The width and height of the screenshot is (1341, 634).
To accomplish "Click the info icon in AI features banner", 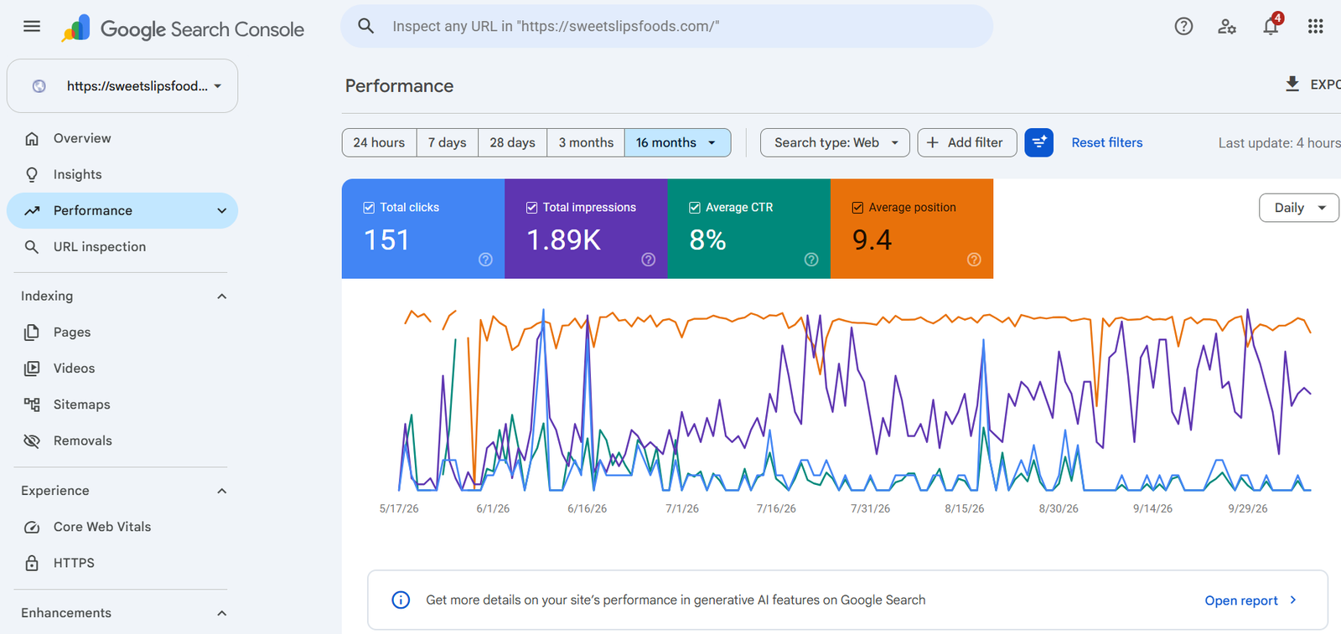I will [401, 600].
